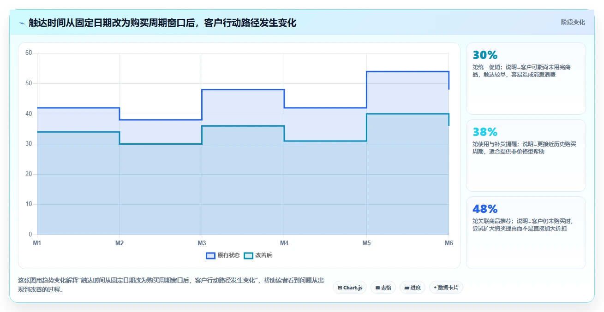Click the blue 原有状态 step line at M5–M6
604x312 pixels.
click(x=407, y=71)
